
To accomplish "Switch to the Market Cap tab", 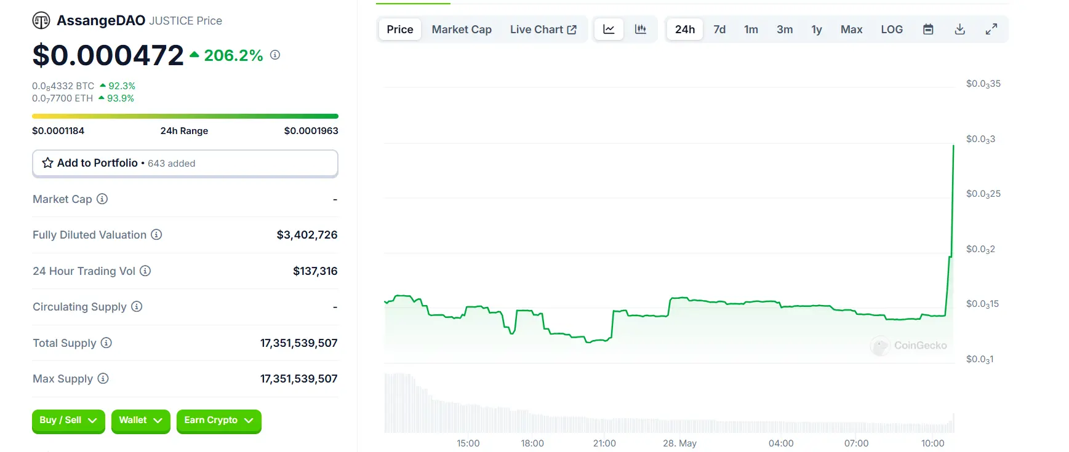I will click(462, 30).
